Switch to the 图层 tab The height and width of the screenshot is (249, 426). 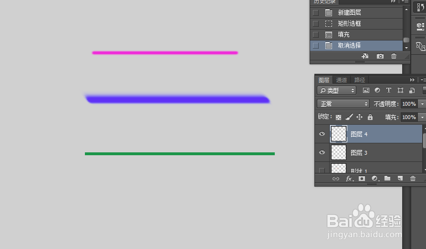[324, 80]
